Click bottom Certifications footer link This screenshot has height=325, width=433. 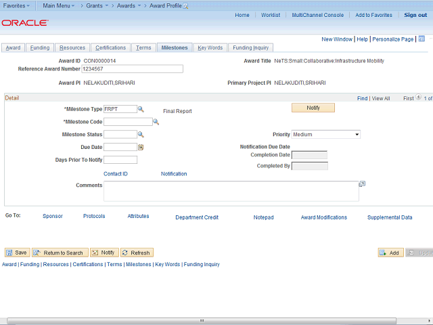coord(88,265)
